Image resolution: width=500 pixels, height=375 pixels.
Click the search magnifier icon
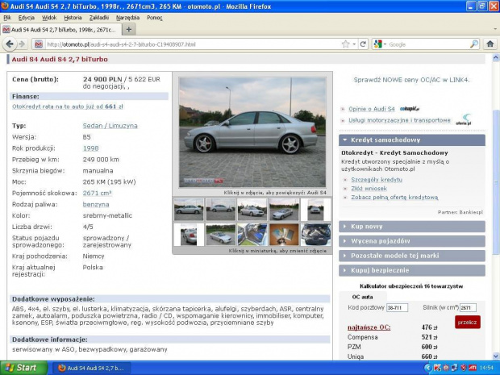pyautogui.click(x=474, y=44)
